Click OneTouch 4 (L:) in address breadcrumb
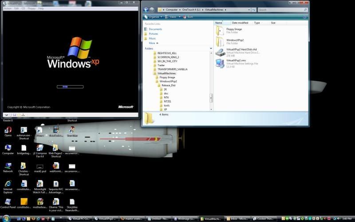The height and width of the screenshot is (222, 355). (x=191, y=10)
